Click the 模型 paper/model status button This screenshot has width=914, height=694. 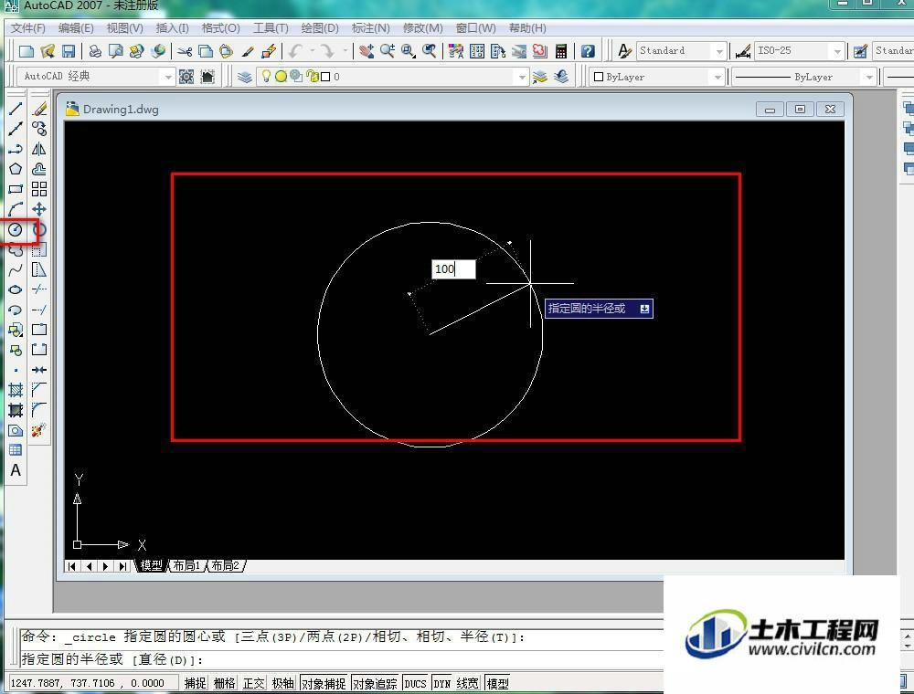[x=497, y=683]
